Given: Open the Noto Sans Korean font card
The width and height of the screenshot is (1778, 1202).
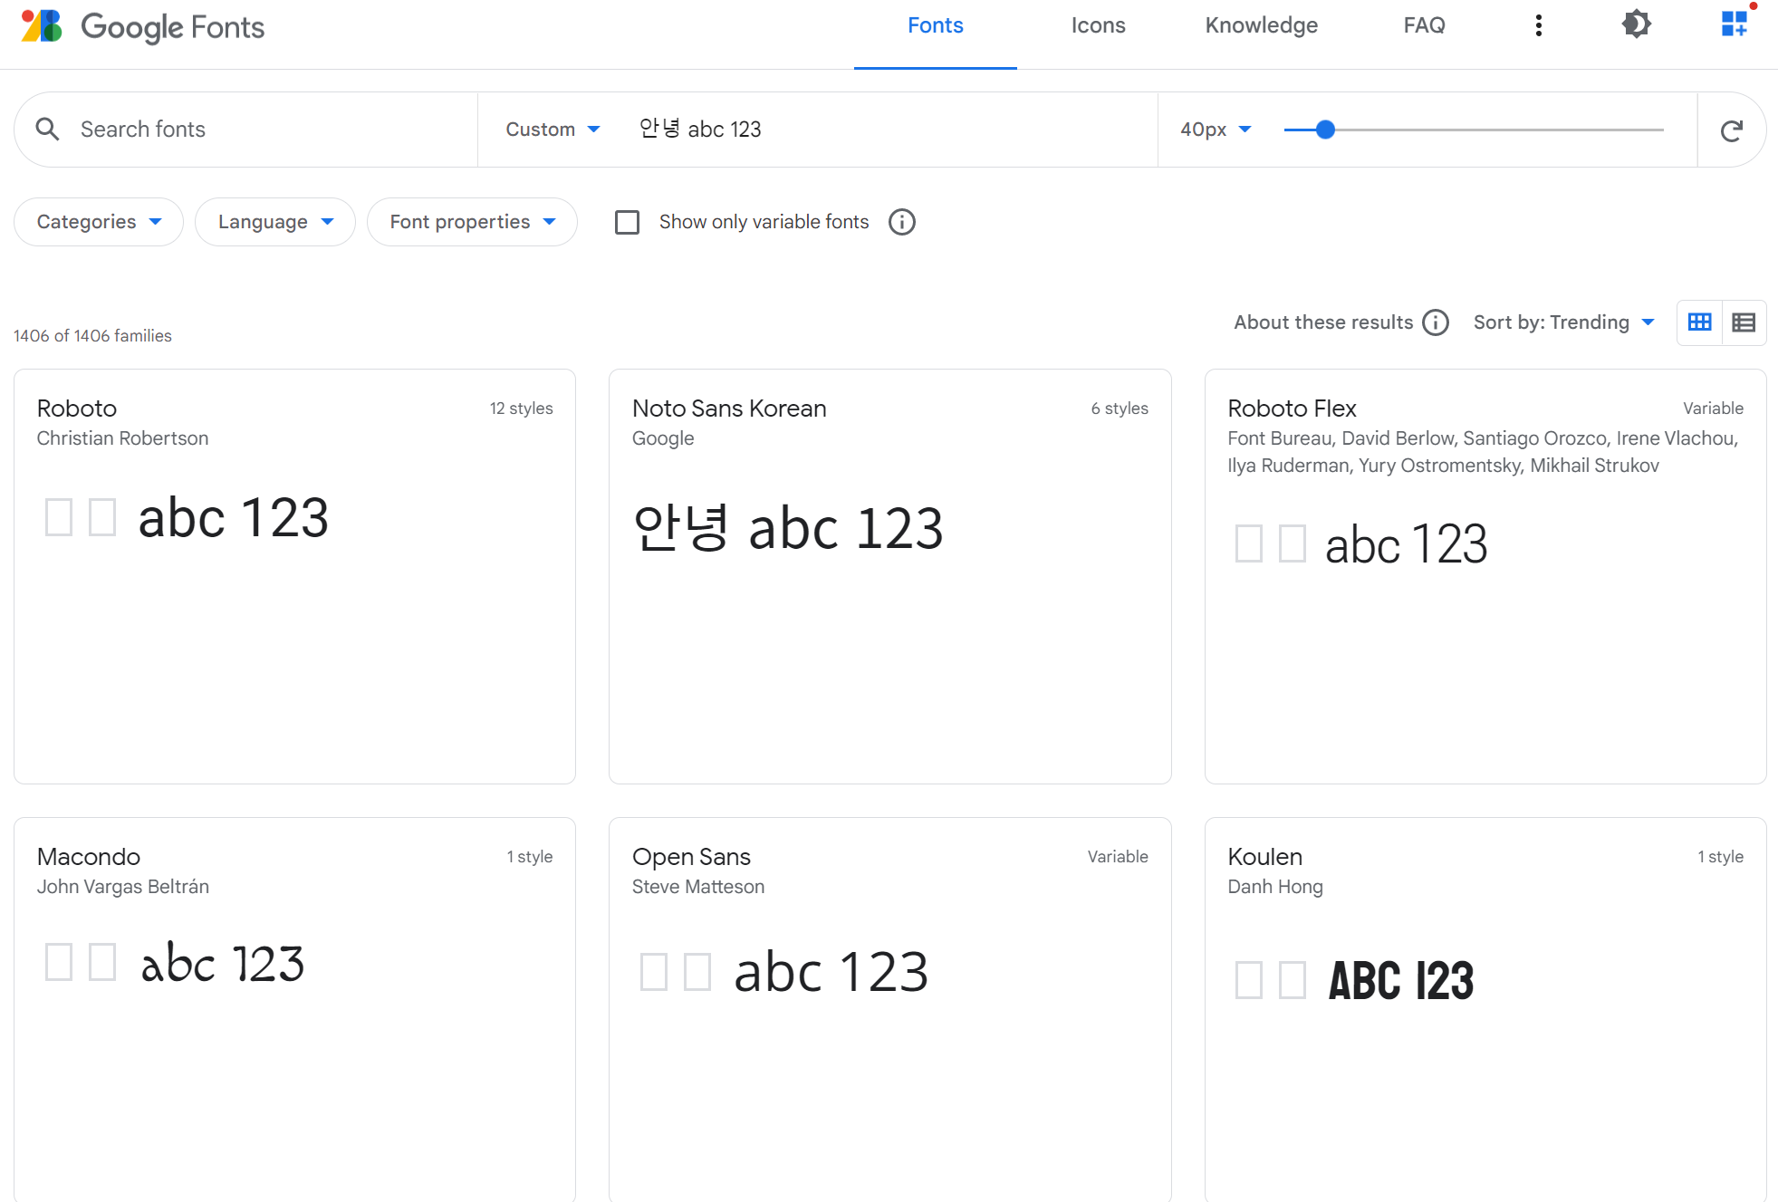Looking at the screenshot, I should (x=889, y=576).
